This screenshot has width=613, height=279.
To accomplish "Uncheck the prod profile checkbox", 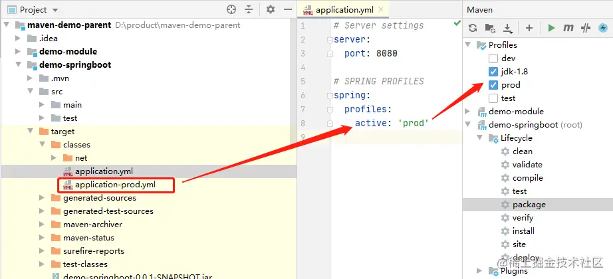I will click(493, 85).
